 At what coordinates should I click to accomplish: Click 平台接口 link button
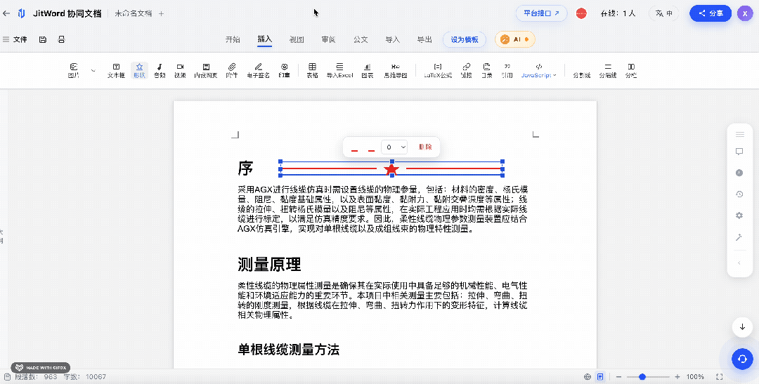click(541, 13)
